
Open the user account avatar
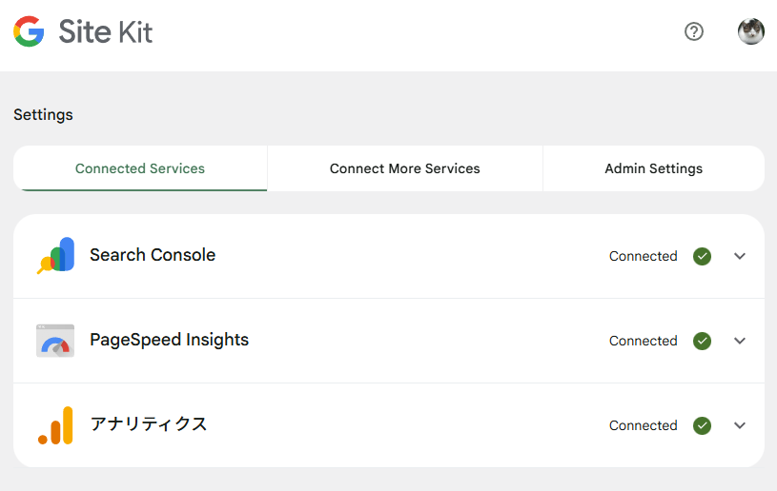coord(751,31)
